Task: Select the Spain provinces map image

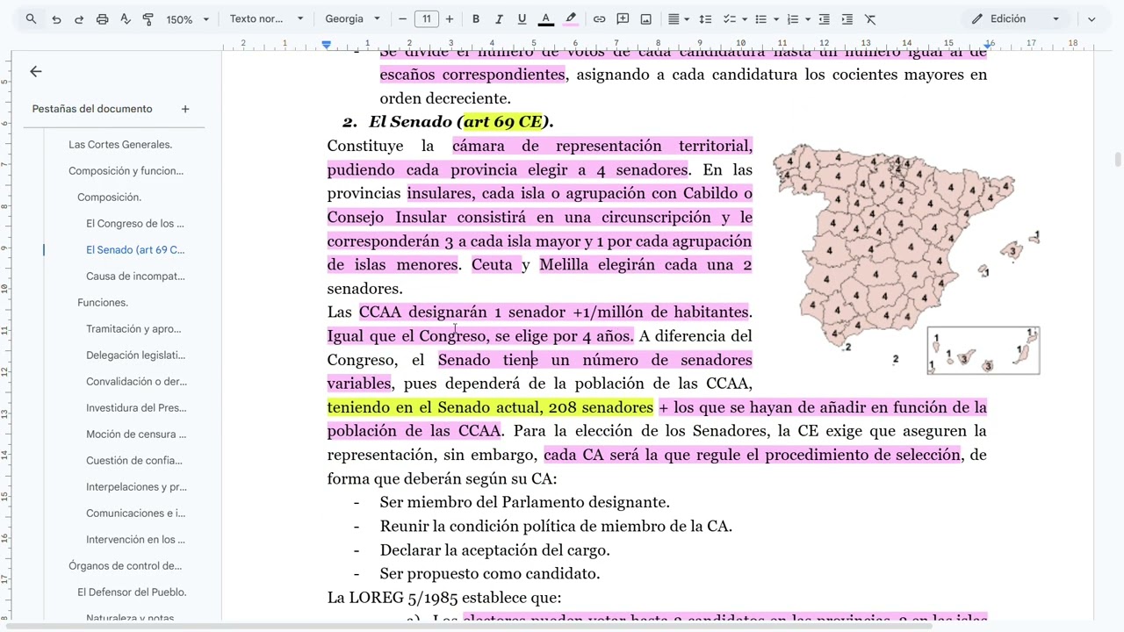Action: pos(906,258)
